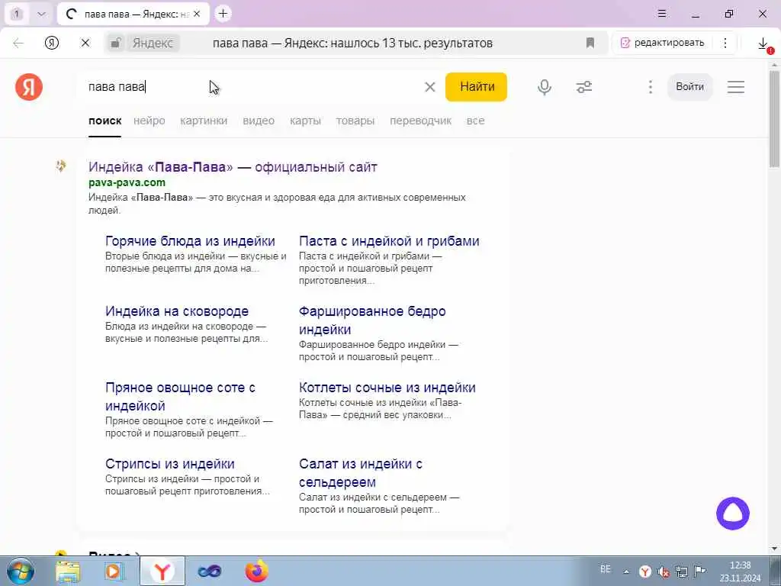Click the Yandex Browser taskbar button
The height and width of the screenshot is (586, 781).
pyautogui.click(x=162, y=571)
